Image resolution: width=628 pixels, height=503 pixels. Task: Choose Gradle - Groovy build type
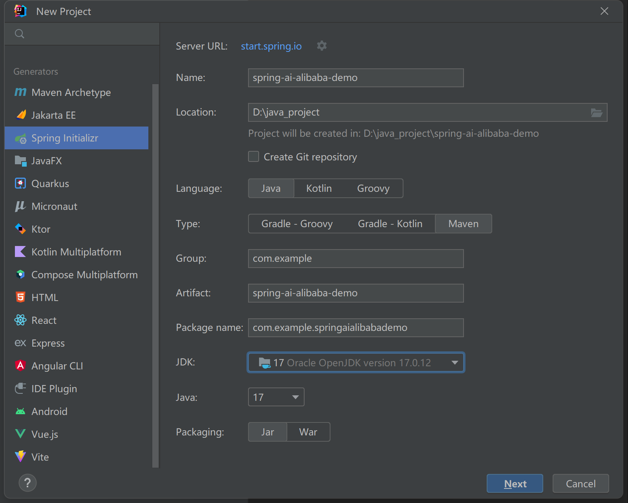(x=297, y=224)
